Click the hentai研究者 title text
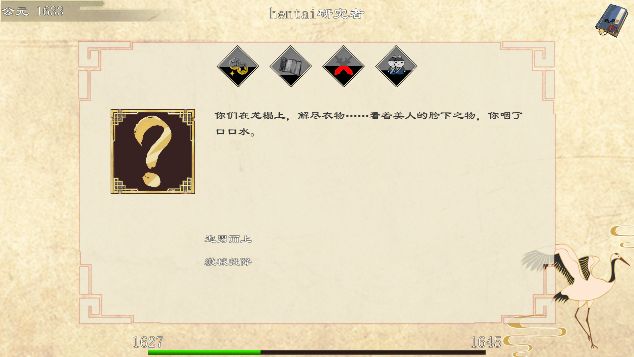634x357 pixels. [x=317, y=14]
